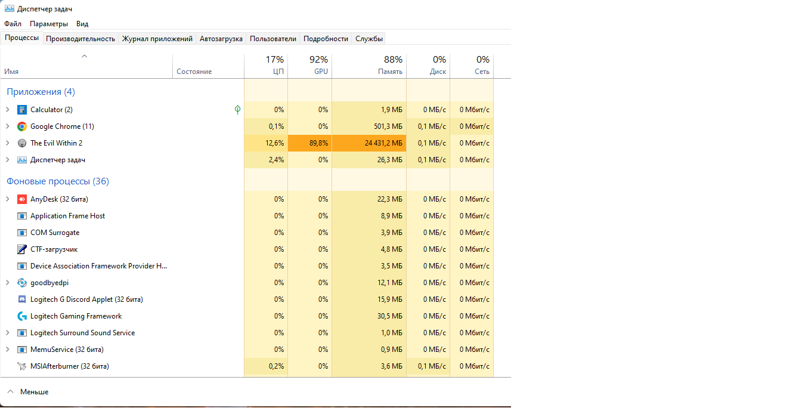Image resolution: width=802 pixels, height=411 pixels.
Task: Click the MSIAfterburner plane icon
Action: click(22, 366)
